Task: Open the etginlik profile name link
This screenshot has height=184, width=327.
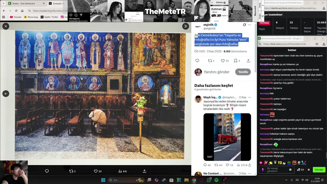Action: (x=208, y=25)
